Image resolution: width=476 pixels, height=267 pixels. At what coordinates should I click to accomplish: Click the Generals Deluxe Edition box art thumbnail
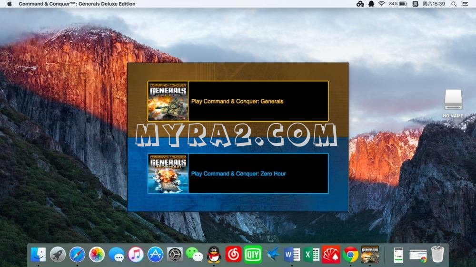[168, 101]
